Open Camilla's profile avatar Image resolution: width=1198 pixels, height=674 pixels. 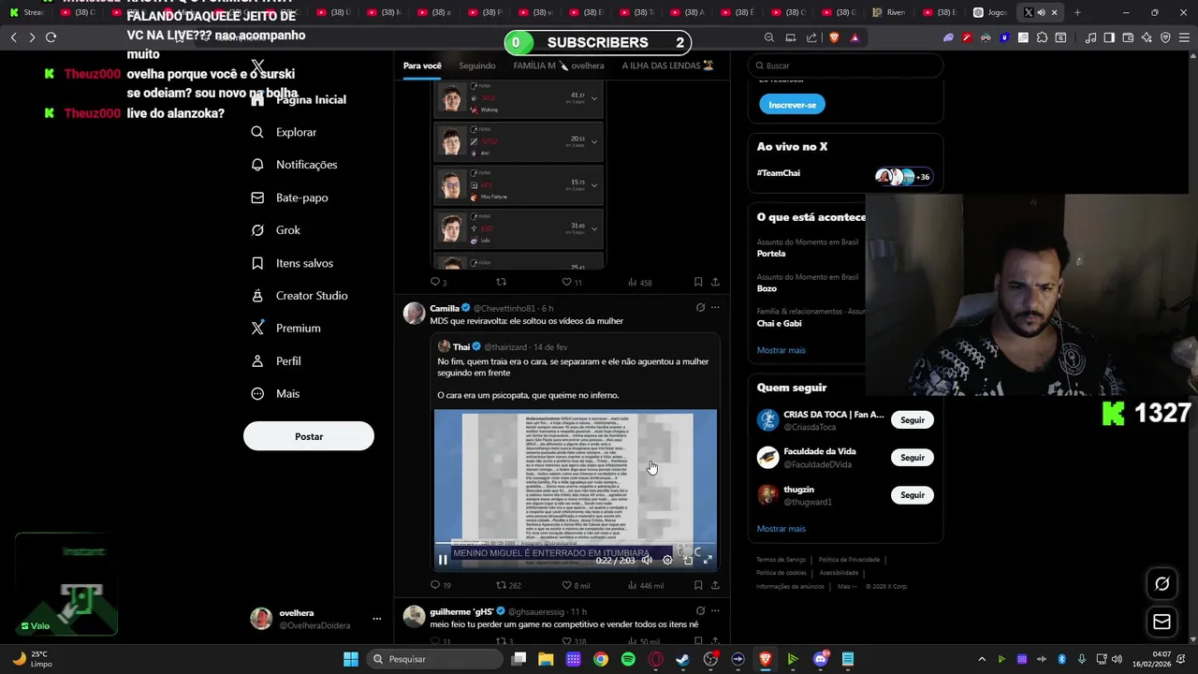[415, 313]
